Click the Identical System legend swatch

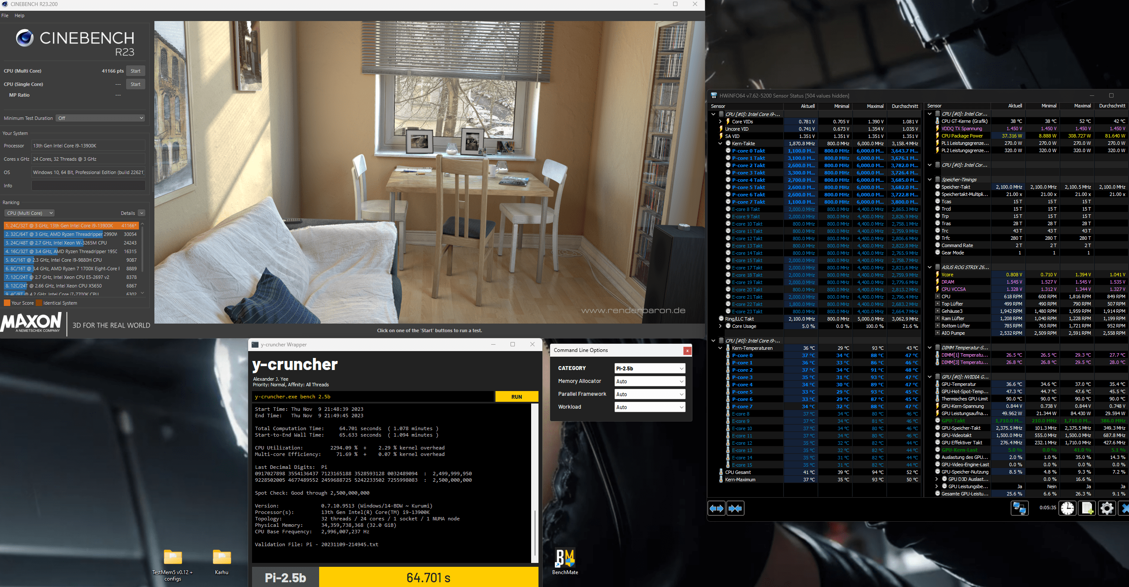pos(39,303)
